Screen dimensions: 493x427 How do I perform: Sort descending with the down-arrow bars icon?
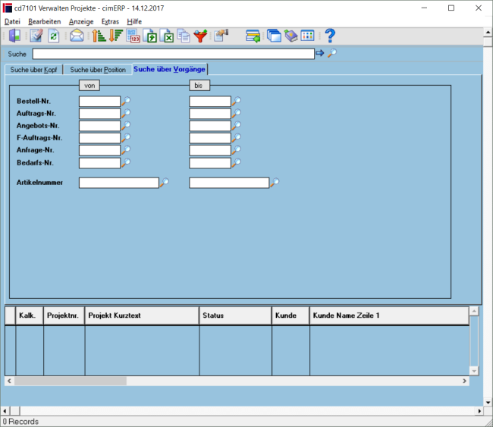point(116,36)
